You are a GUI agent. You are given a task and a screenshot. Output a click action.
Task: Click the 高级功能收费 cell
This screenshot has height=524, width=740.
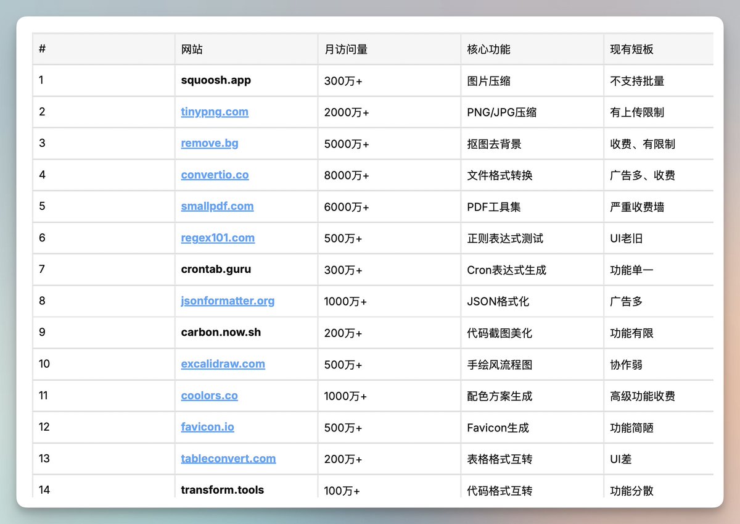(659, 396)
